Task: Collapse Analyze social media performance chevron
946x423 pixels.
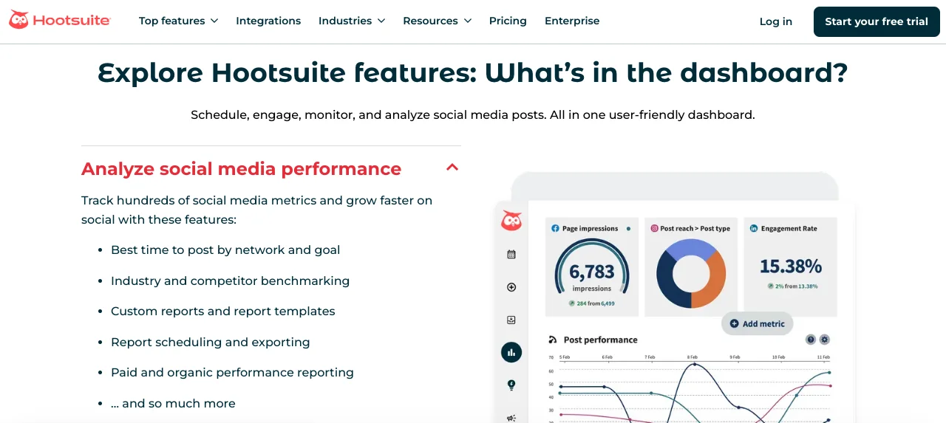Action: 452,168
